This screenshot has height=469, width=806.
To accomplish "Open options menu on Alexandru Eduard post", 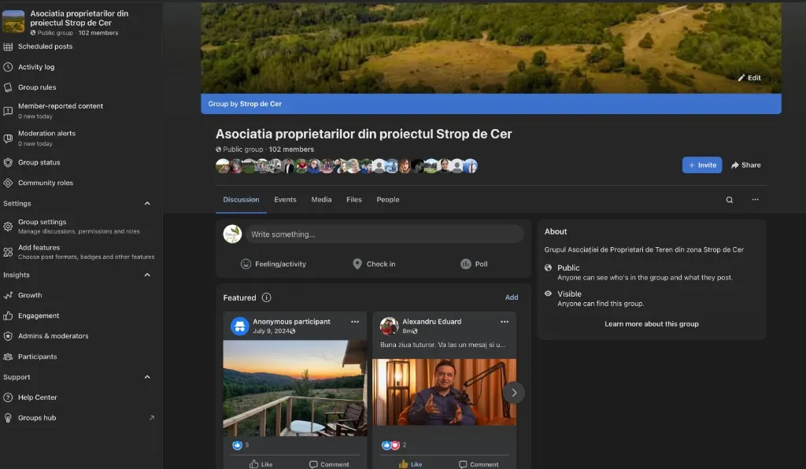I will pyautogui.click(x=505, y=322).
